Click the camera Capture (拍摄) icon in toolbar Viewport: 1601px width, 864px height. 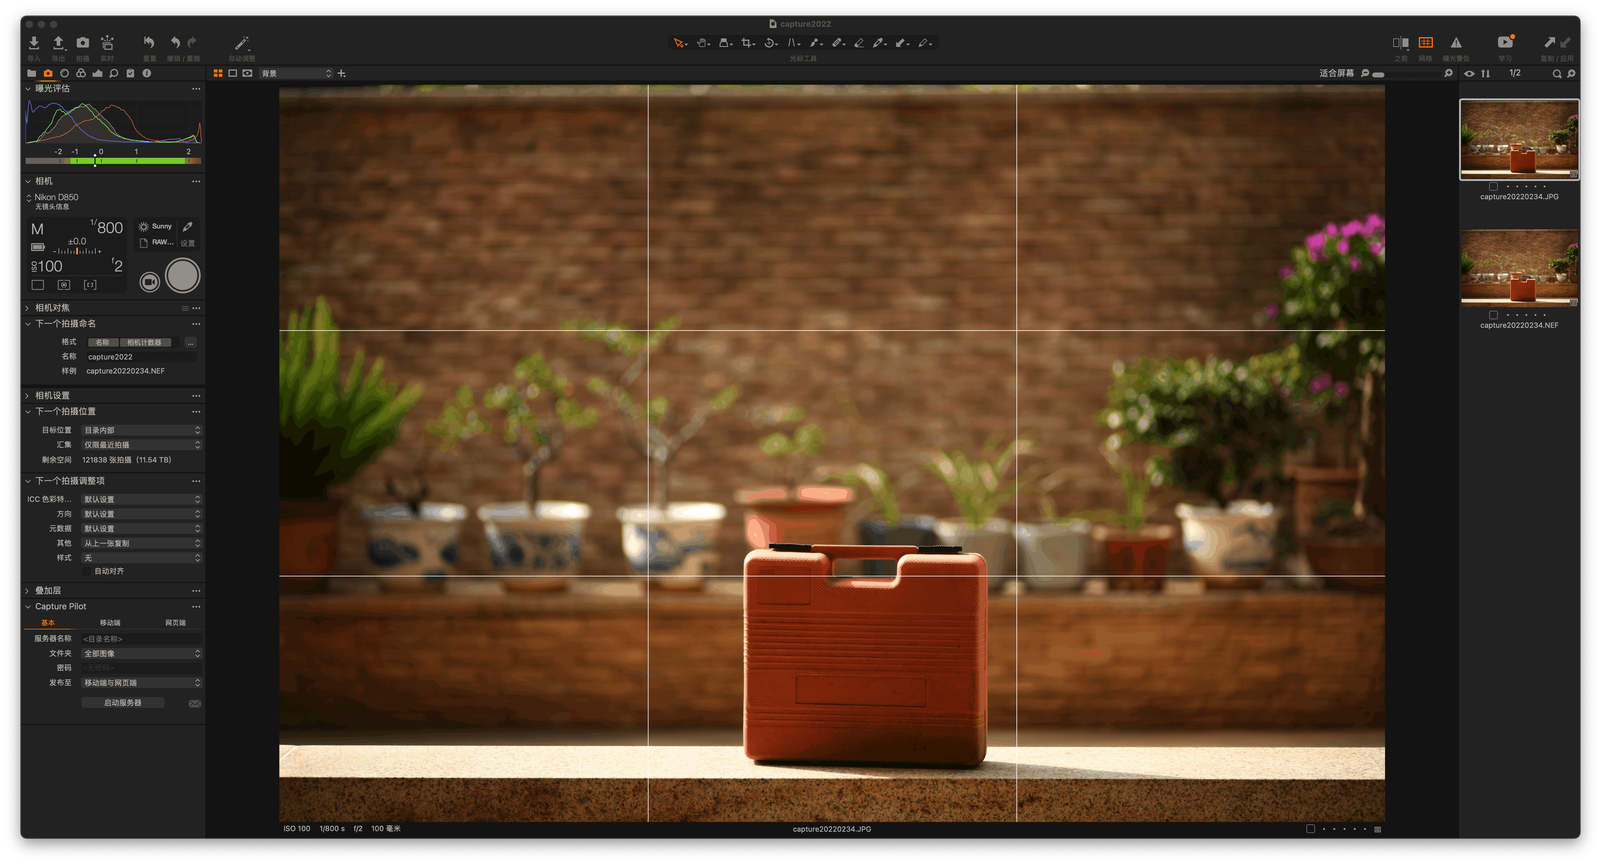[x=83, y=43]
